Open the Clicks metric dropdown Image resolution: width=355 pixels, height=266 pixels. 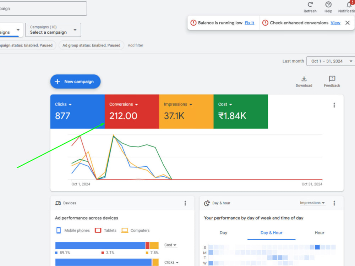click(x=64, y=104)
